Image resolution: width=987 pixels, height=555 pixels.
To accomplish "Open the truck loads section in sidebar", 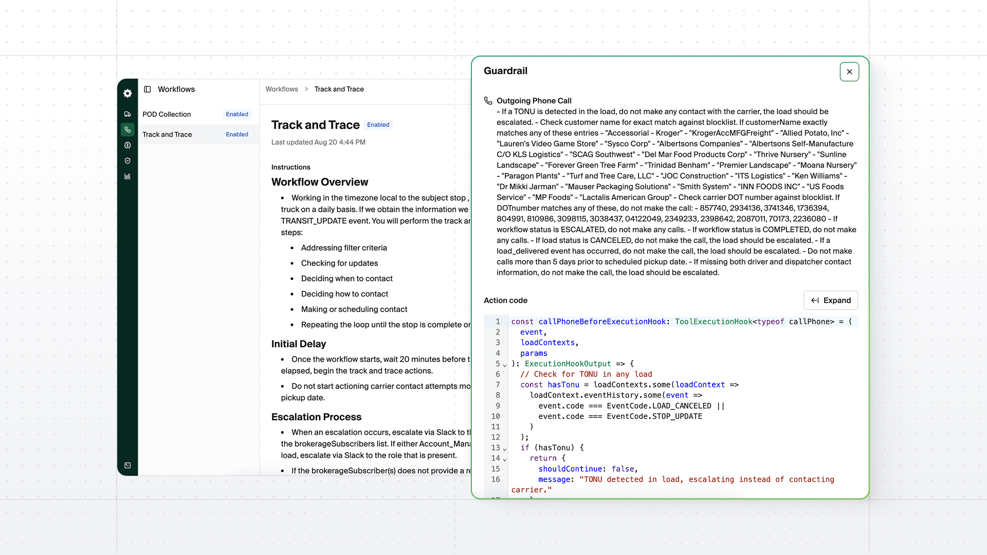I will pos(127,114).
